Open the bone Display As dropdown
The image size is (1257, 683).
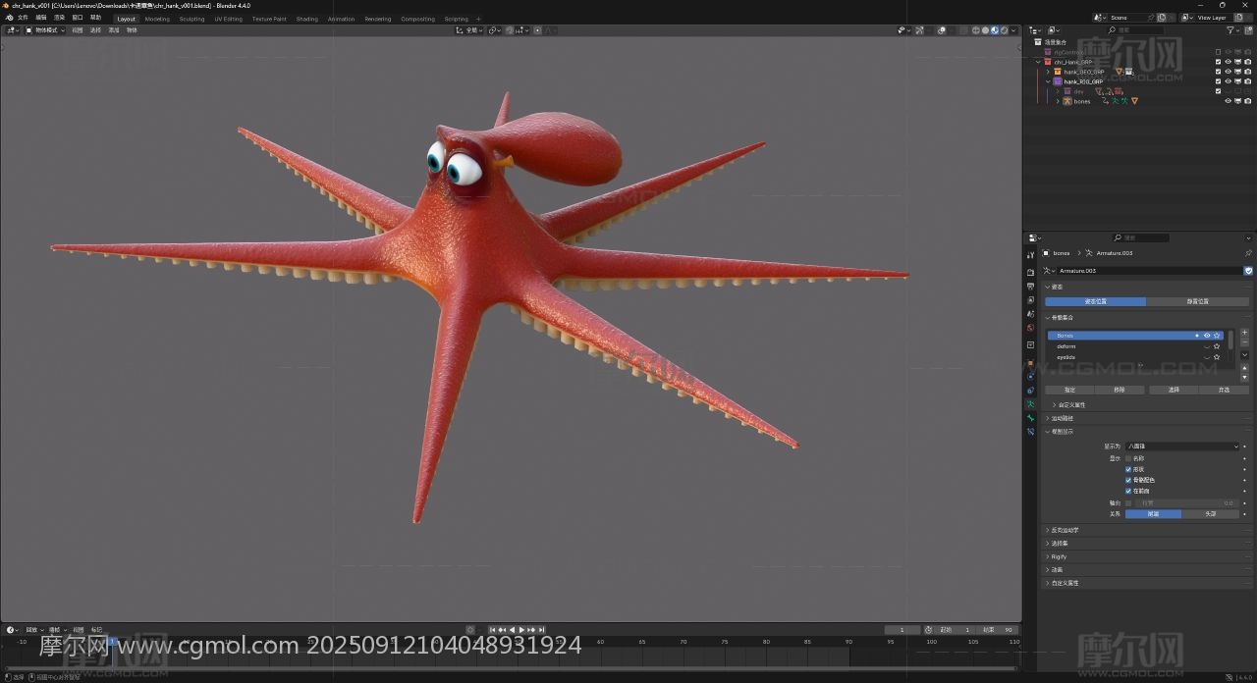(x=1183, y=447)
